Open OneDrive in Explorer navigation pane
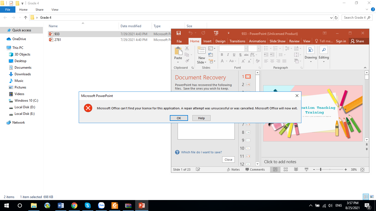Viewport: 376px width, 211px height. coord(19,39)
